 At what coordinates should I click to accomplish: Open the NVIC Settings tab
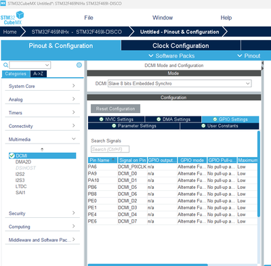point(117,119)
